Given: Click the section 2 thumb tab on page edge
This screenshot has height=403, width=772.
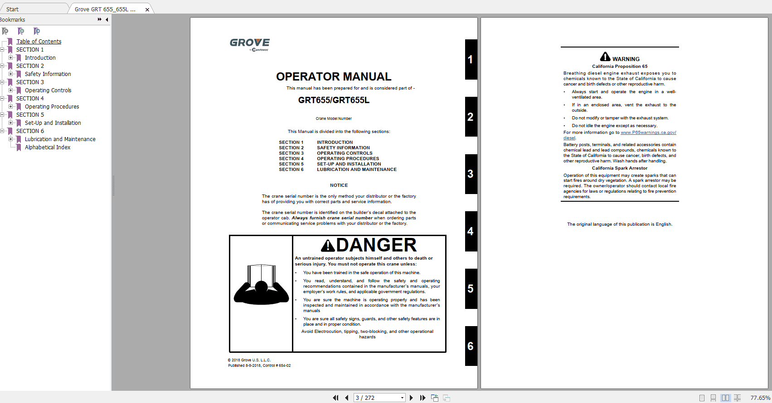Looking at the screenshot, I should pos(471,117).
